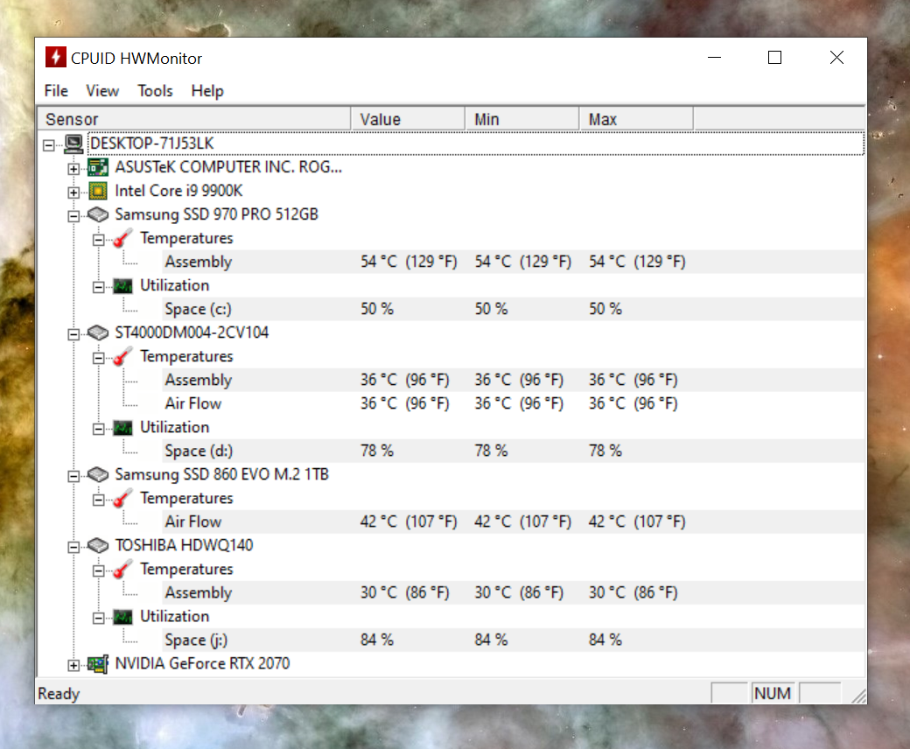Click the drive icon next to Samsung SSD 860 EVO
This screenshot has width=910, height=749.
tap(98, 474)
